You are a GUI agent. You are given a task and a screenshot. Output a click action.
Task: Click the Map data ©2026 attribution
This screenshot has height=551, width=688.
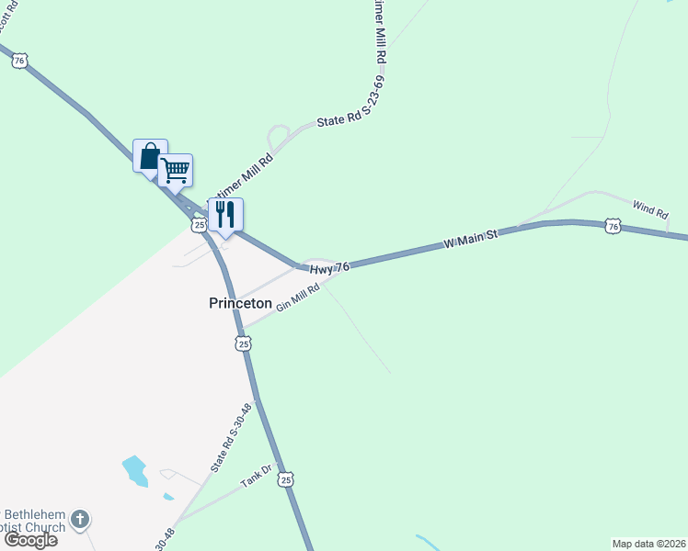(649, 544)
